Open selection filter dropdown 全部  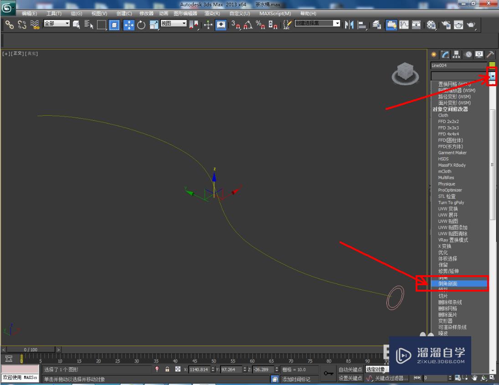pyautogui.click(x=57, y=23)
